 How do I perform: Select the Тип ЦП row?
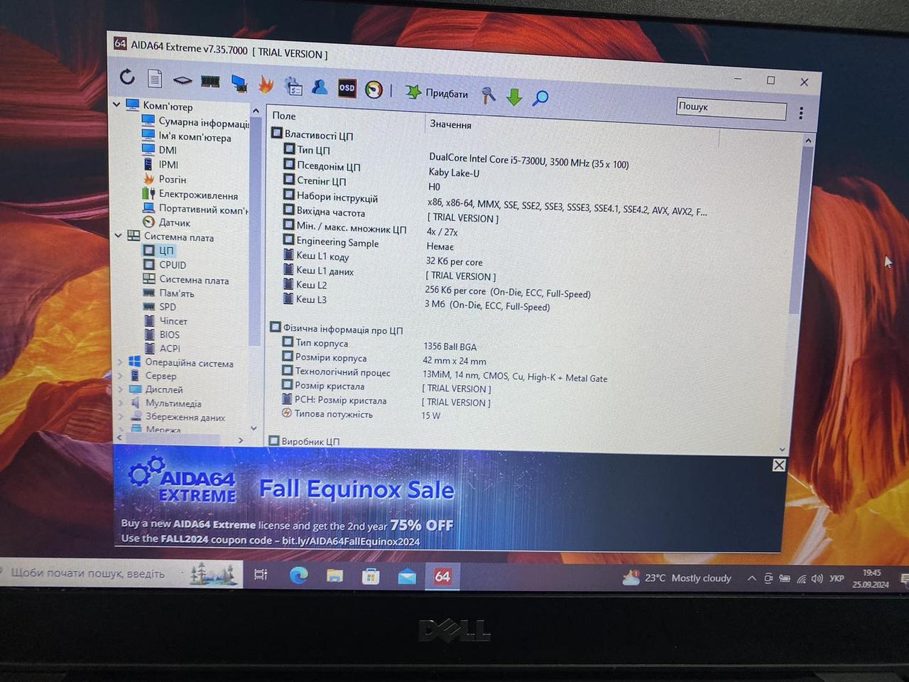tap(307, 150)
